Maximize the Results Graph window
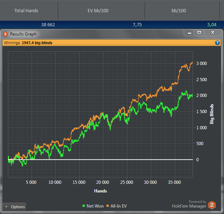The height and width of the screenshot is (214, 224). 199,32
